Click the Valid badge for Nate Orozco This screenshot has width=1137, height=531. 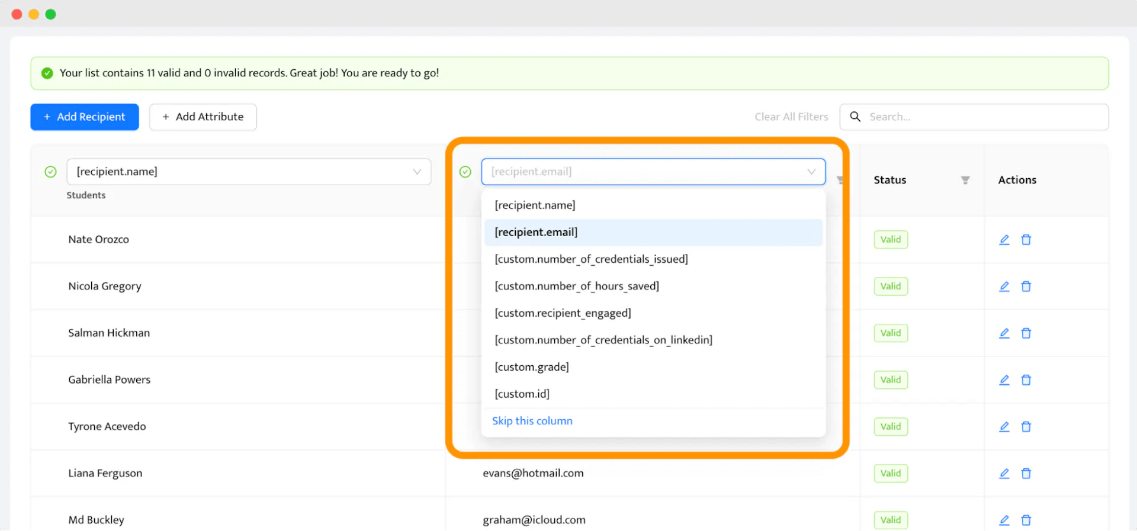tap(891, 240)
